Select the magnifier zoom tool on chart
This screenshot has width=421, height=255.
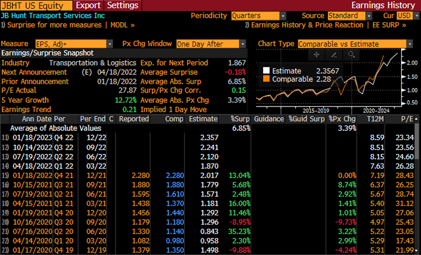click(x=351, y=55)
